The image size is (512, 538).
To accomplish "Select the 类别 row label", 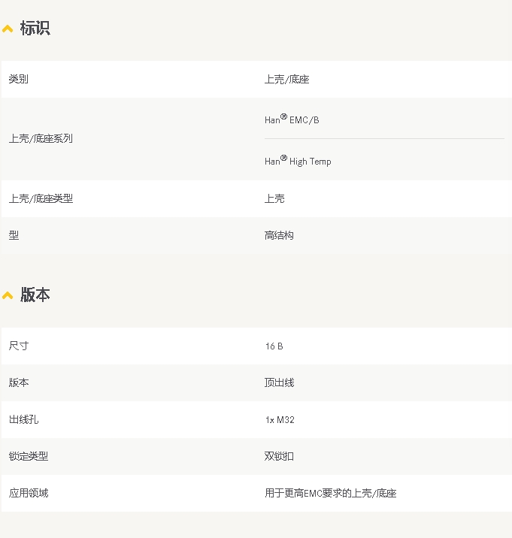I will [19, 79].
